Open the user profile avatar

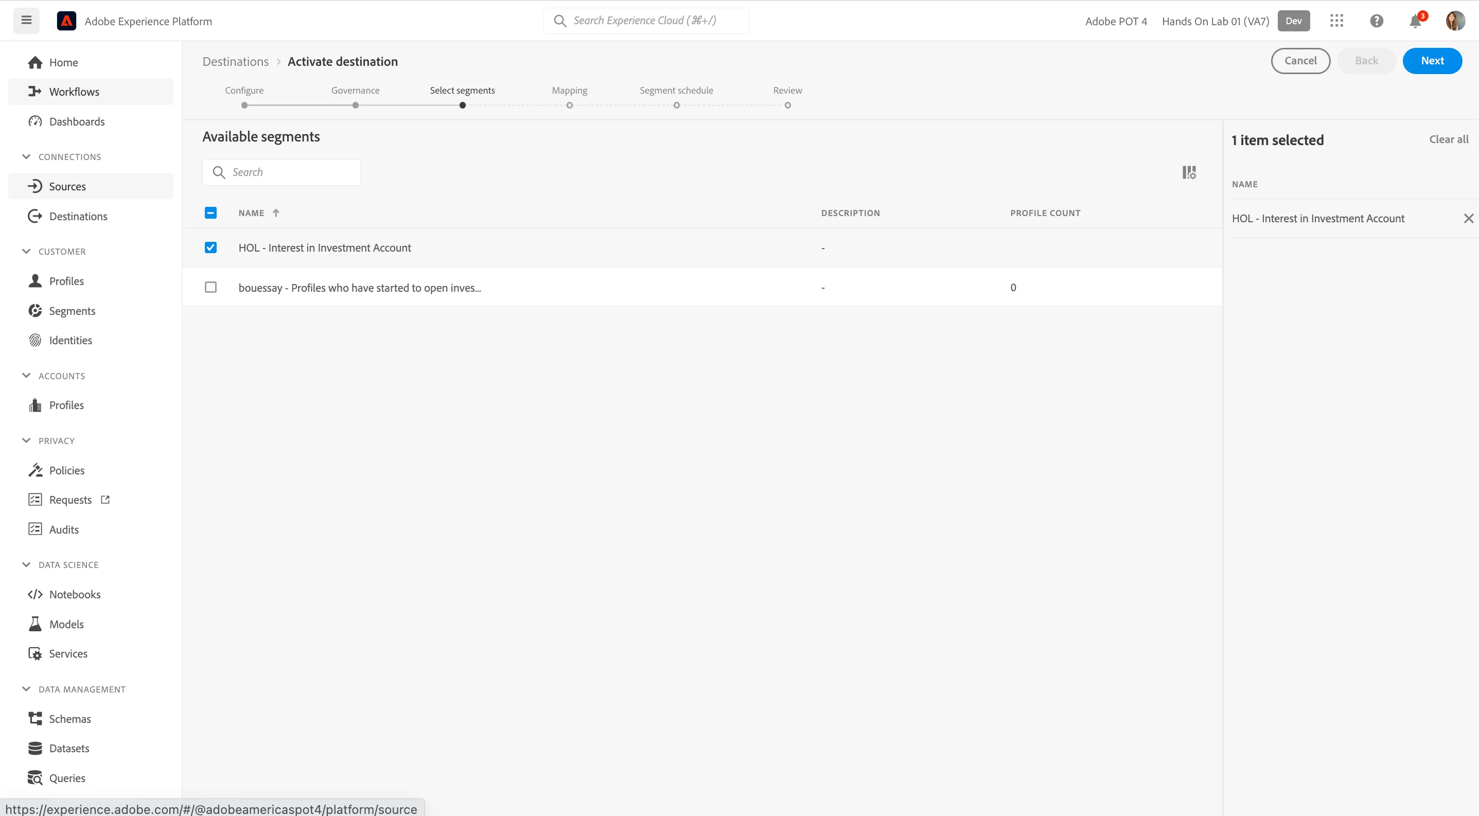pyautogui.click(x=1455, y=21)
